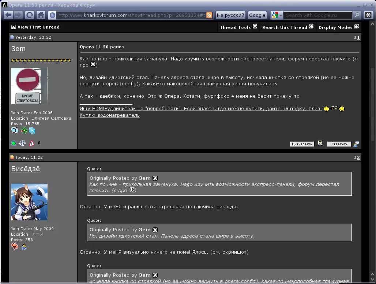
Task: Open Google search engine selector dropdown
Action: pos(277,15)
